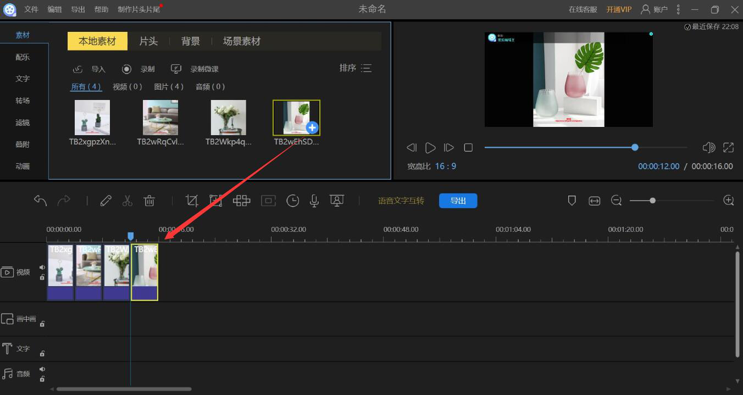This screenshot has width=743, height=395.
Task: Select TB2wRqCvl sofa thumbnail in media
Action: pyautogui.click(x=160, y=118)
